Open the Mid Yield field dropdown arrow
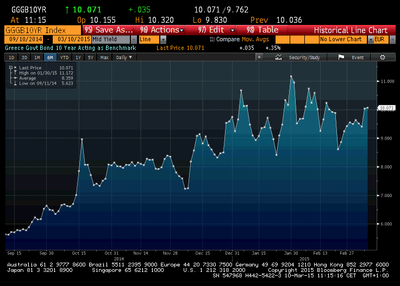Viewport: 400px width, 286px height. point(134,40)
